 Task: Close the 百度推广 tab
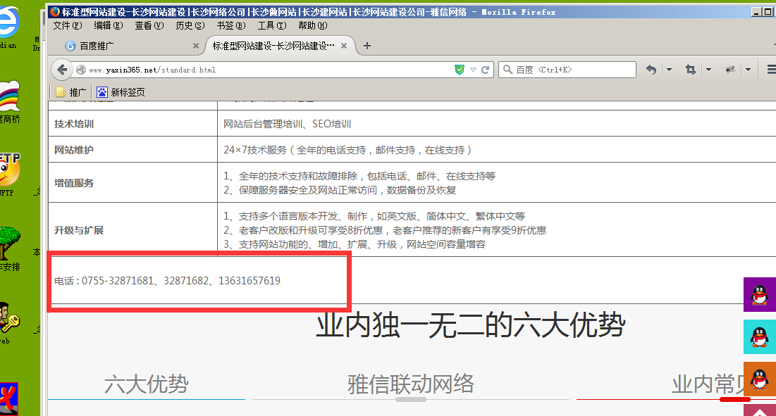pyautogui.click(x=196, y=46)
